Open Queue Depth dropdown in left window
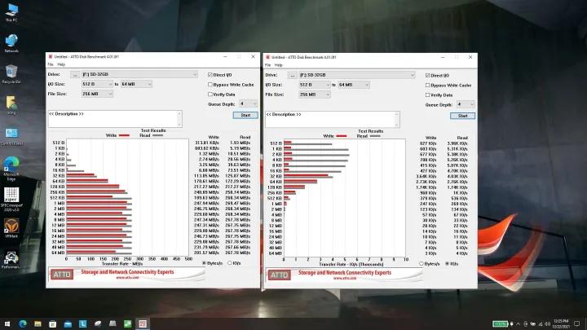 pos(248,103)
